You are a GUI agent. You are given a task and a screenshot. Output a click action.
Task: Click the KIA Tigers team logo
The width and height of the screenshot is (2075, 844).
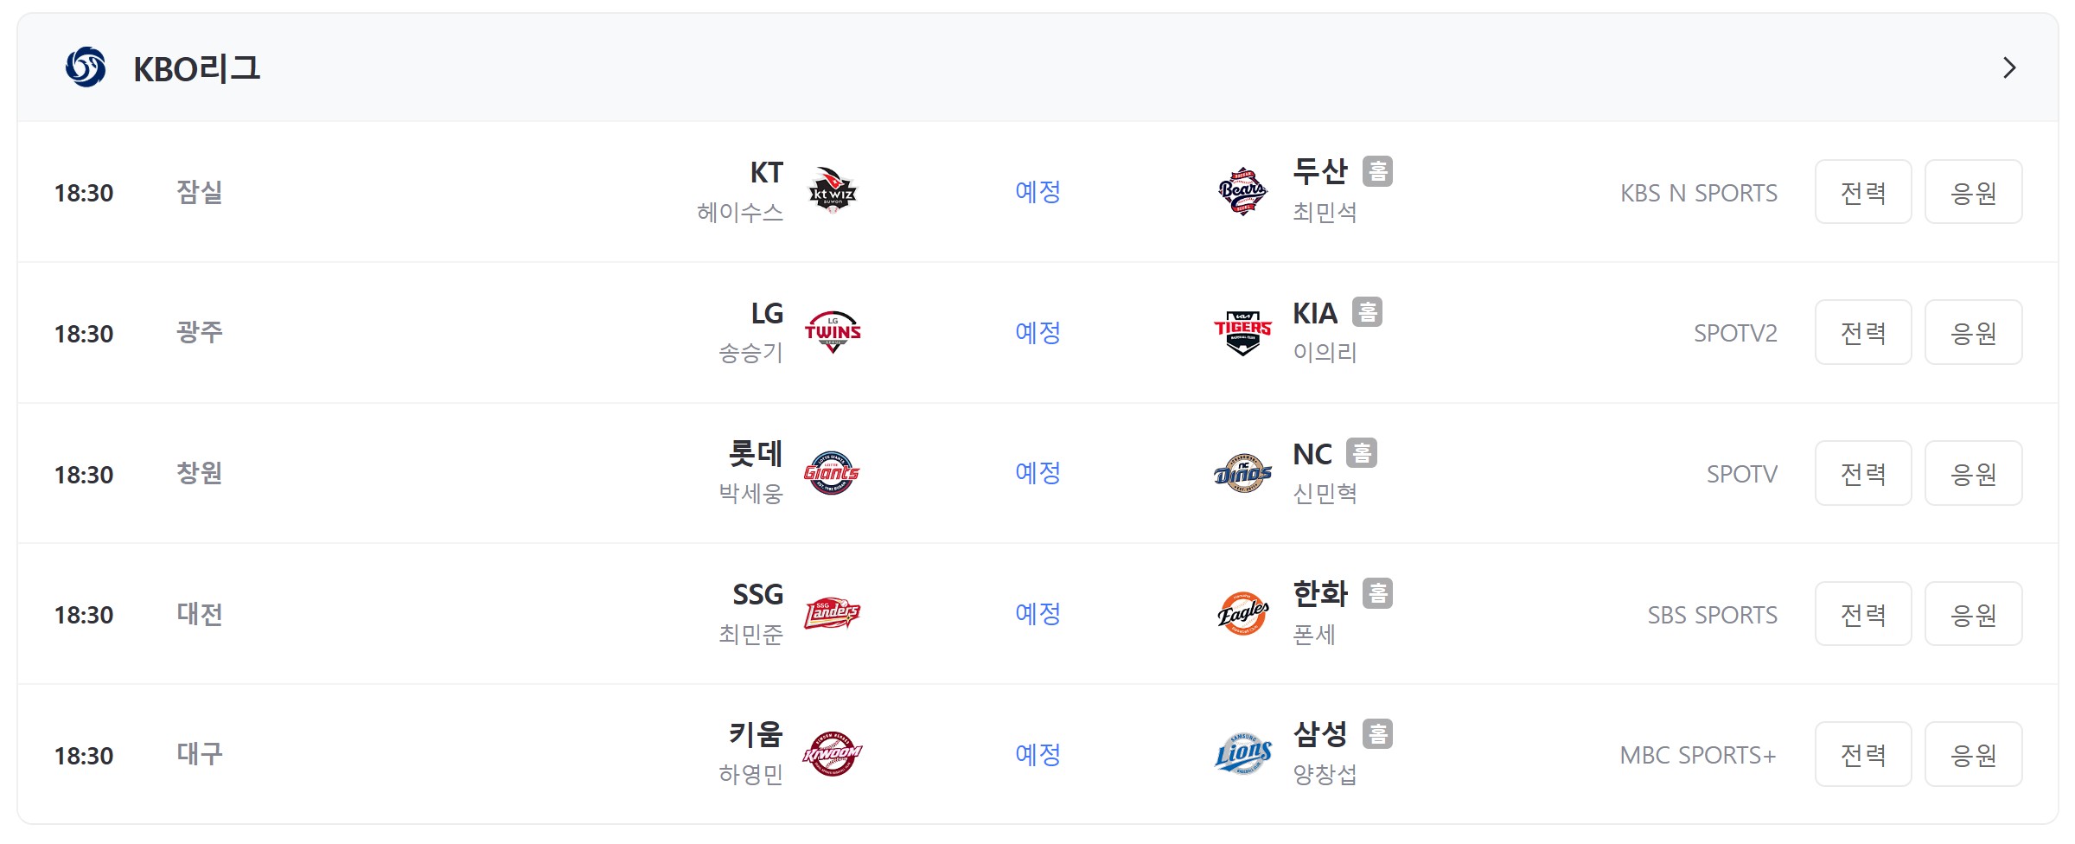click(1242, 333)
